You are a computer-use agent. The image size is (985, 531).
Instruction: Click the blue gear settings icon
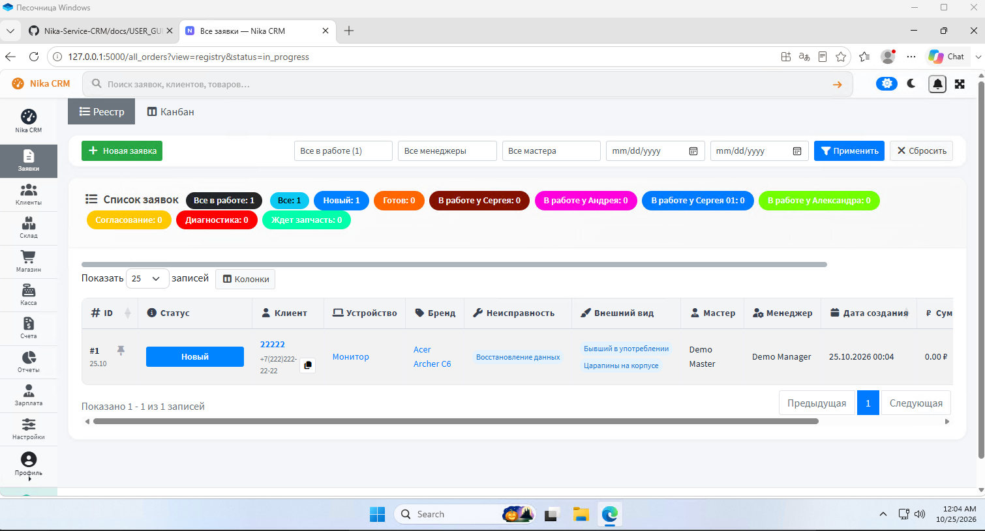click(x=886, y=83)
